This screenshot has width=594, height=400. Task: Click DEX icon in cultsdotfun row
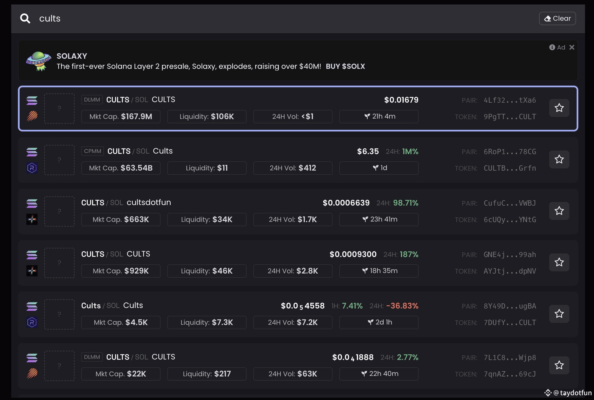pos(32,219)
